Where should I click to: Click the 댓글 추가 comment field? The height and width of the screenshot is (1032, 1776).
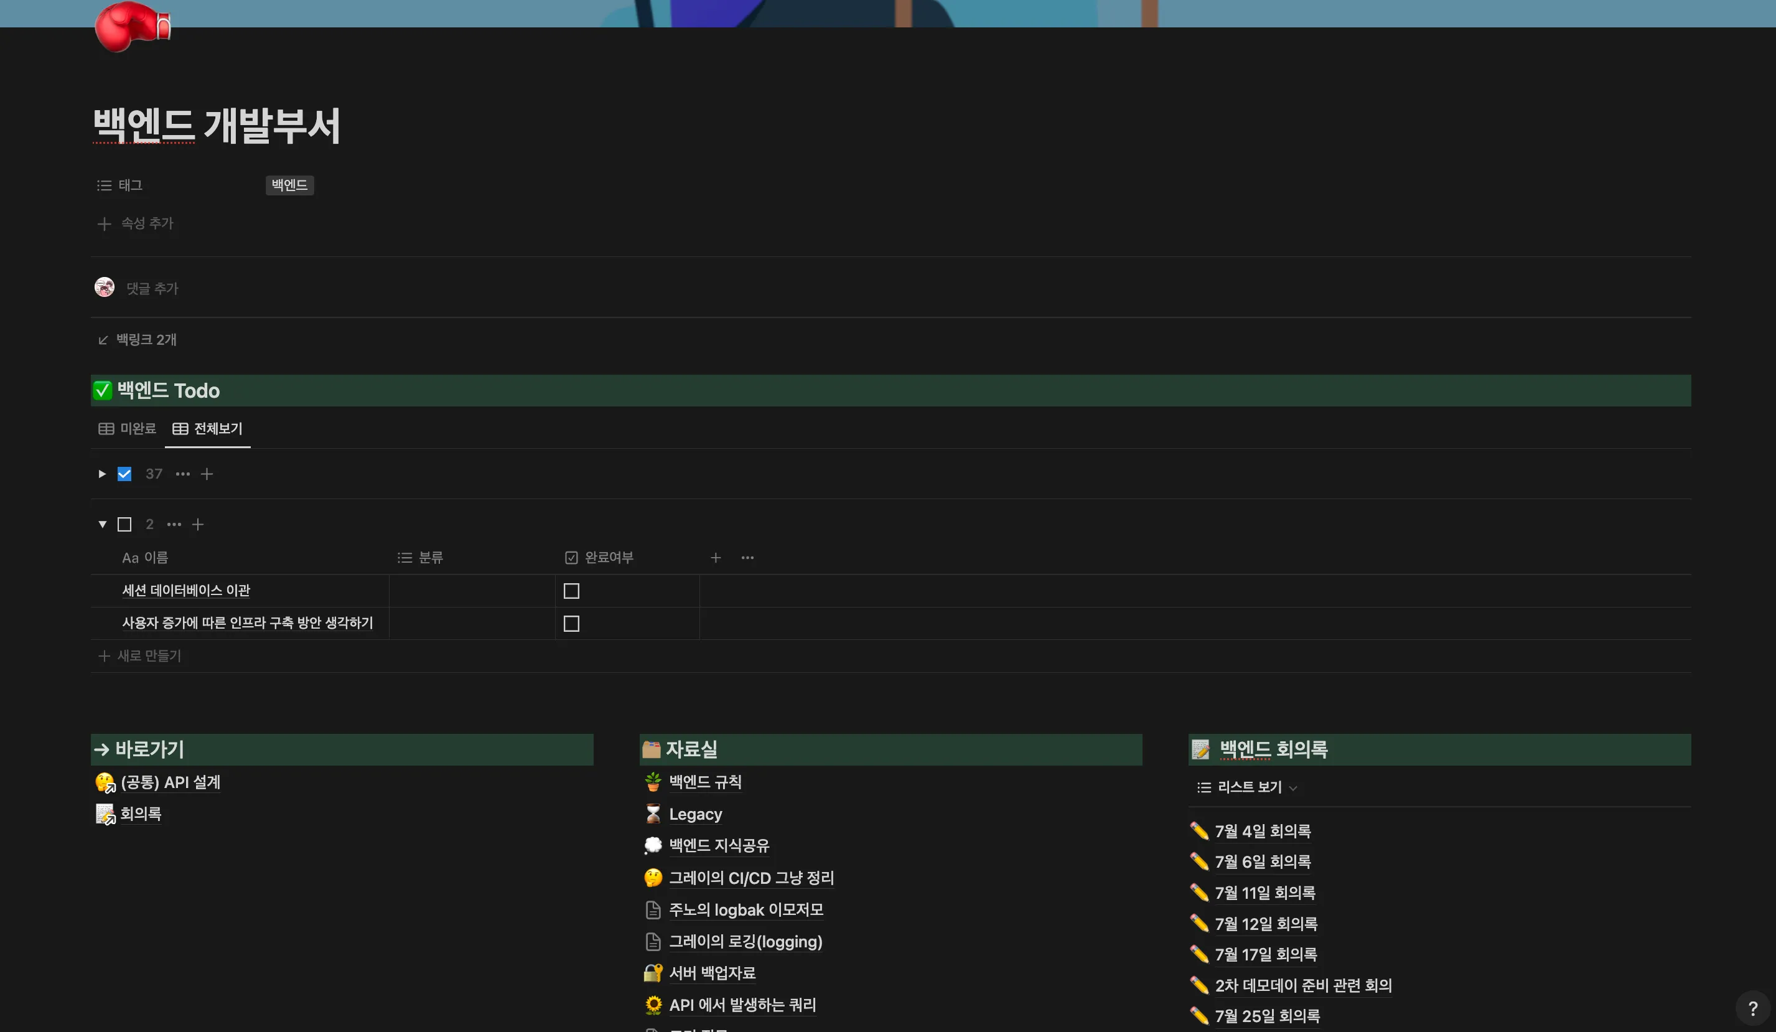152,288
